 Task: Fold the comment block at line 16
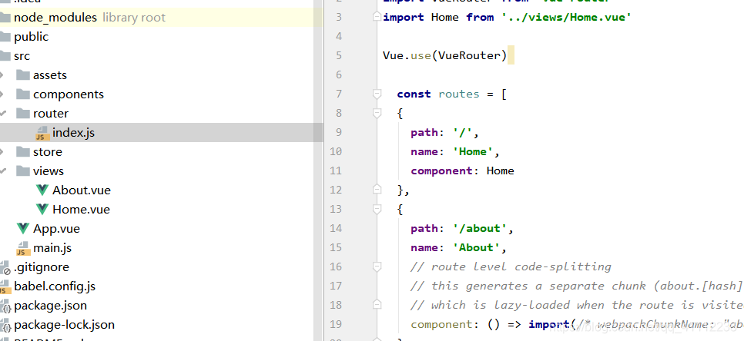[377, 267]
